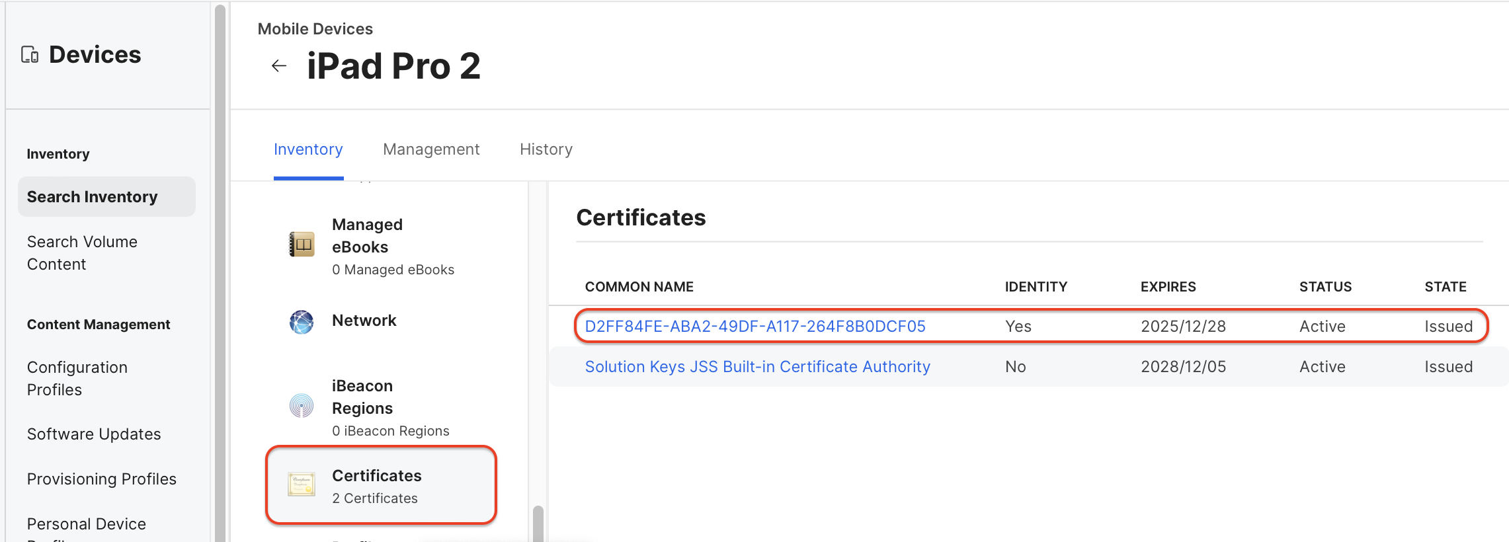Open the History tab
This screenshot has width=1509, height=542.
[546, 149]
